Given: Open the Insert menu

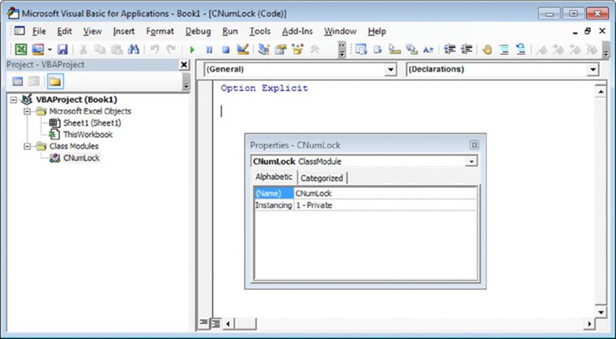Looking at the screenshot, I should pos(124,31).
